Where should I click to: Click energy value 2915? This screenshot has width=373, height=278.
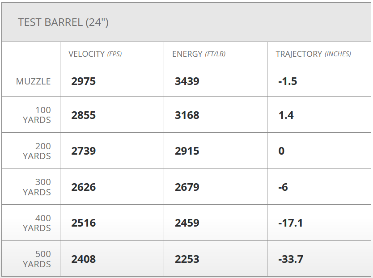pyautogui.click(x=187, y=151)
